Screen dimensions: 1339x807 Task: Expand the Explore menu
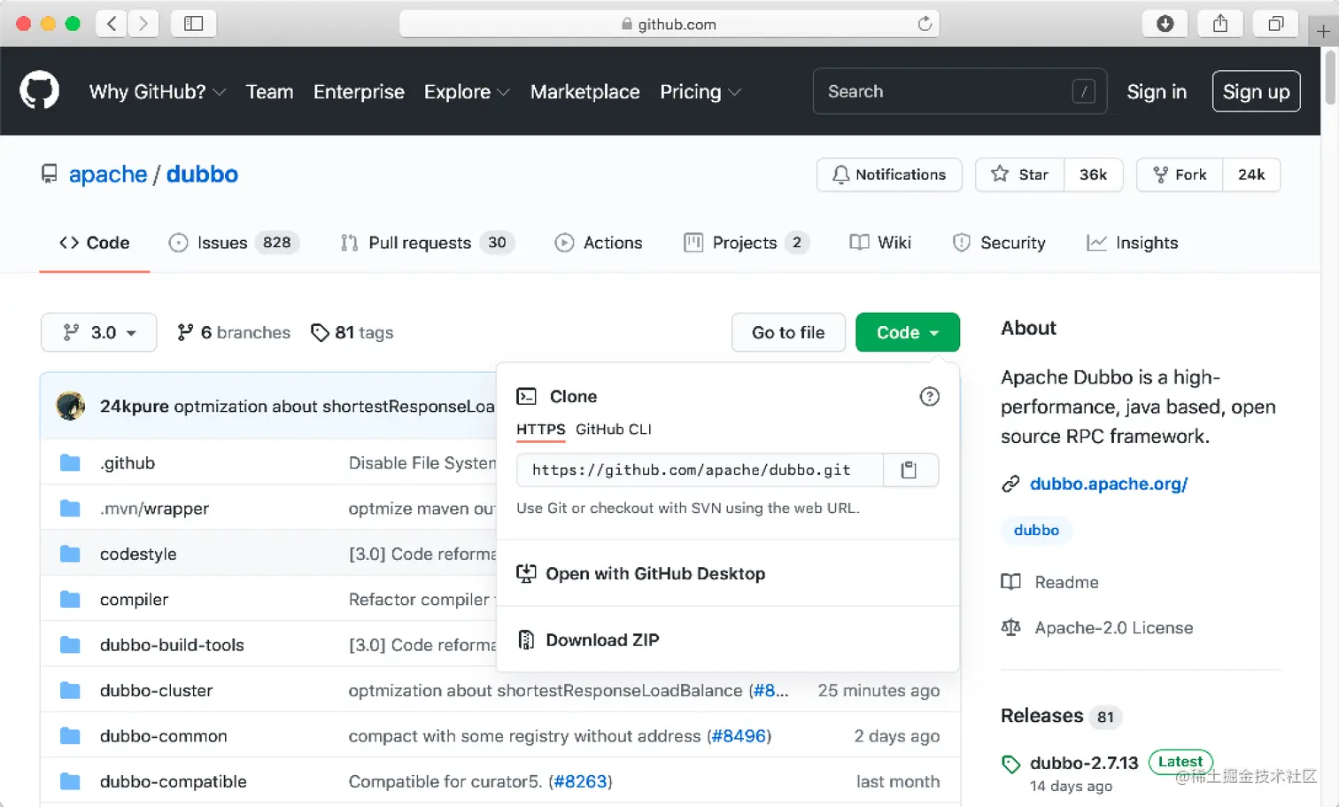tap(467, 91)
